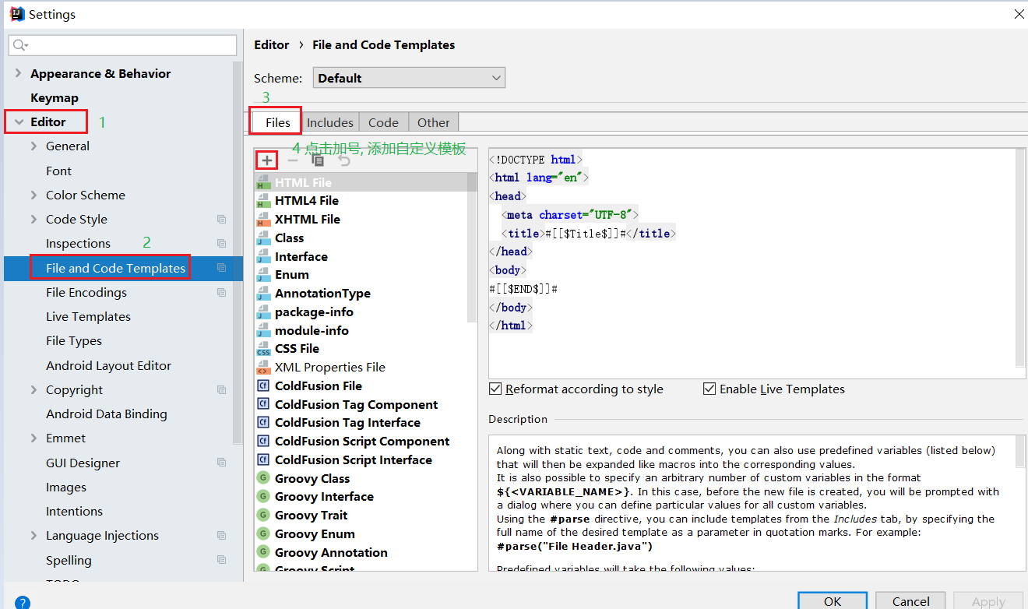Viewport: 1028px width, 609px height.
Task: Click the Enum template icon
Action: [x=263, y=275]
